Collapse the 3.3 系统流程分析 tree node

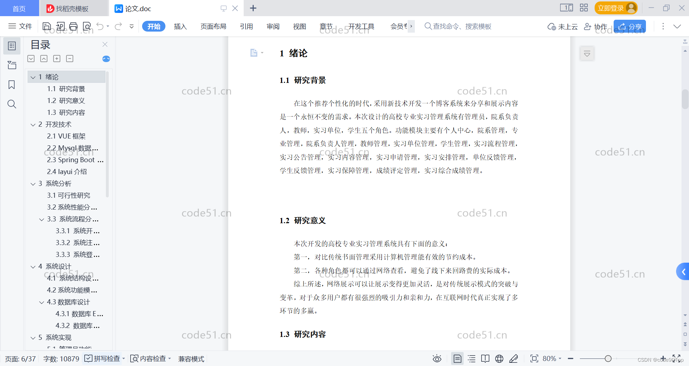coord(42,219)
